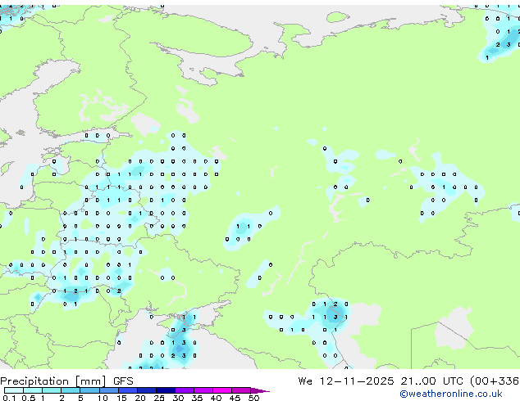This screenshot has width=520, height=401.
Task: Select the date text 'We 12-11-2025'
Action: click(x=346, y=381)
